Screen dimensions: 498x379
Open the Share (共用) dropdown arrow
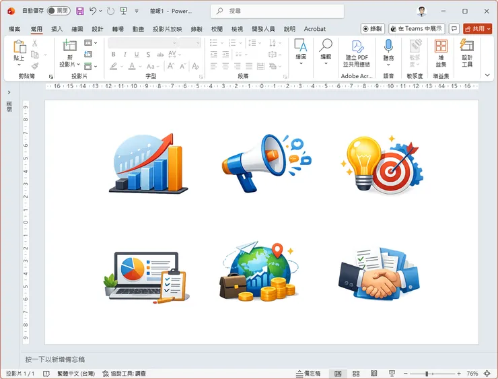pyautogui.click(x=489, y=28)
